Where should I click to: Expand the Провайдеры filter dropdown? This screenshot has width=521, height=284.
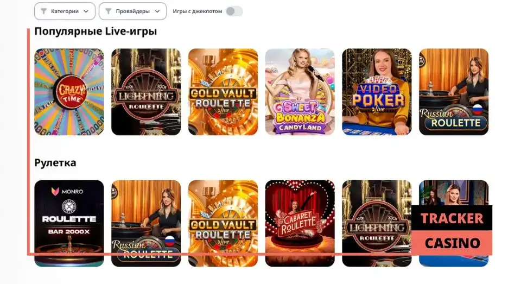tap(132, 11)
